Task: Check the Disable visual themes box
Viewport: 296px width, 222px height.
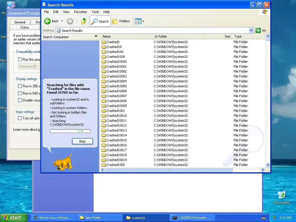Action: pyautogui.click(x=20, y=100)
